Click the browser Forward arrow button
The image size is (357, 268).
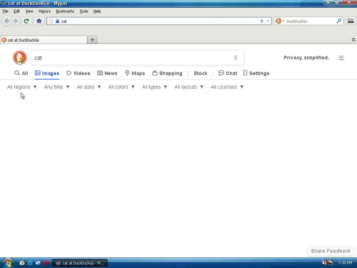tap(15, 21)
